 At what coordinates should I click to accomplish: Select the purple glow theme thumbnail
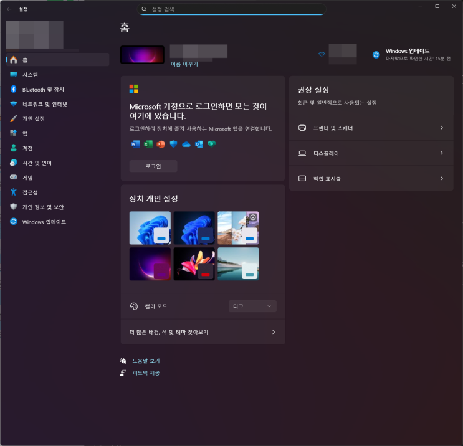[x=150, y=263]
